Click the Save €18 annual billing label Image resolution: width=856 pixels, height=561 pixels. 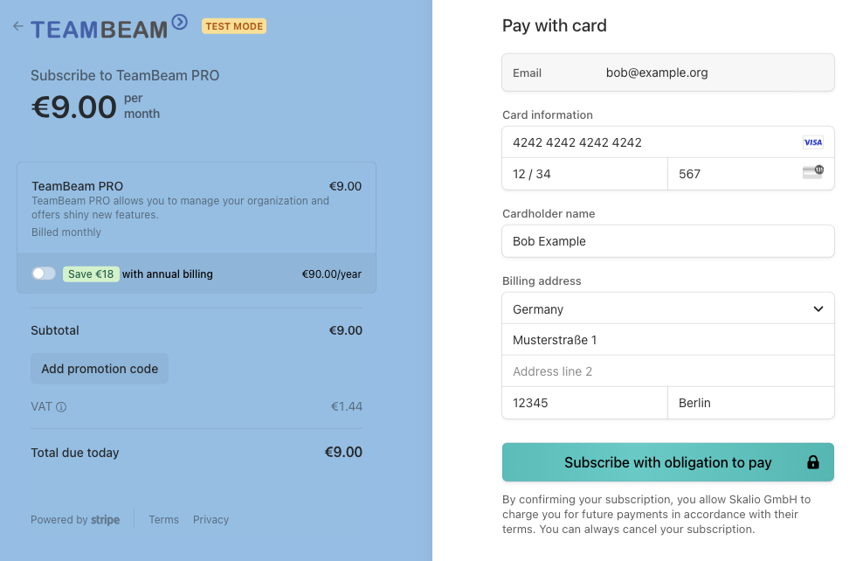91,274
